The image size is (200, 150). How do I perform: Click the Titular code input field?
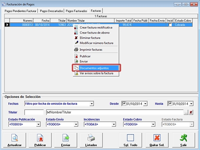click(x=34, y=112)
